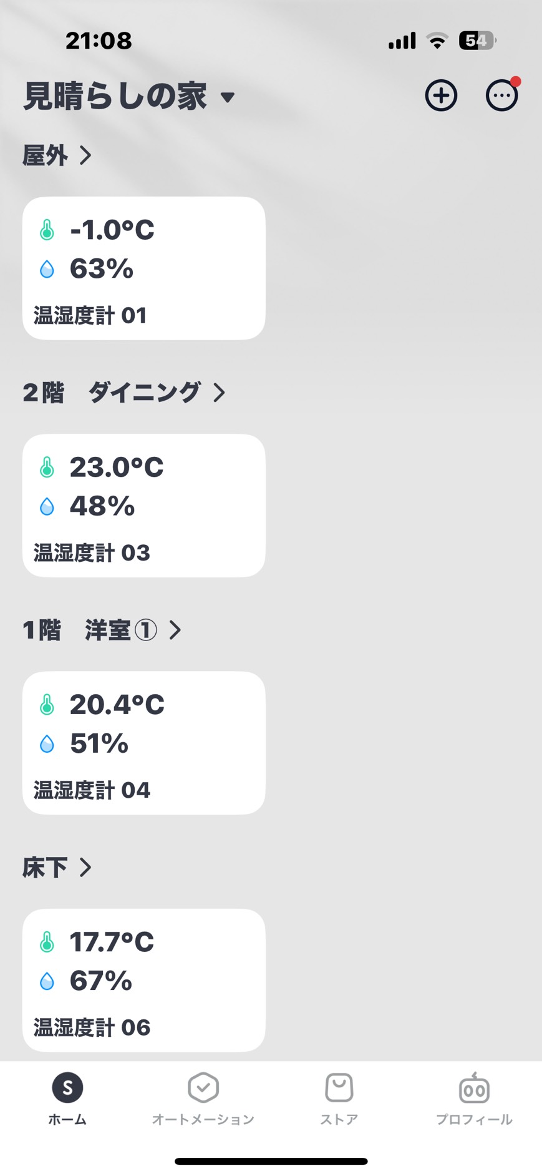542x1176 pixels.
Task: Open the more options ellipsis icon
Action: point(501,96)
